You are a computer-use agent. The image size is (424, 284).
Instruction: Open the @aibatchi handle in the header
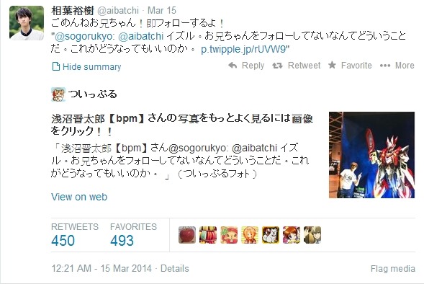pyautogui.click(x=117, y=11)
